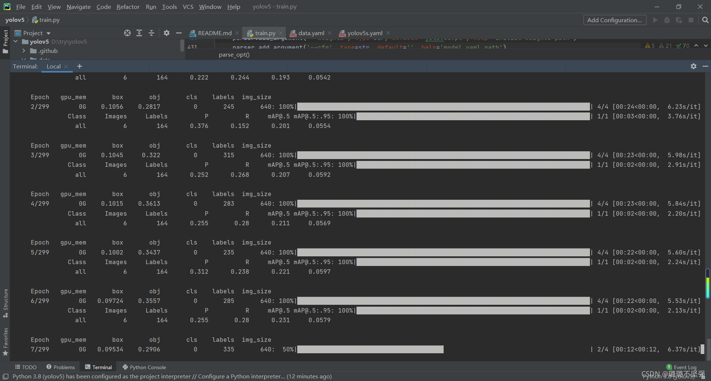Click the errors count indicator showing 5
711x381 pixels.
[650, 46]
